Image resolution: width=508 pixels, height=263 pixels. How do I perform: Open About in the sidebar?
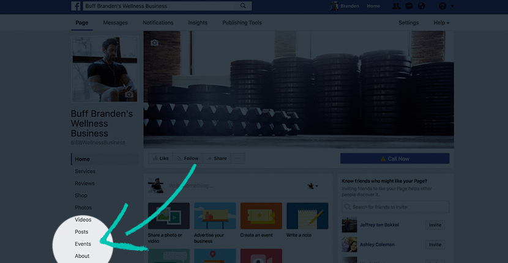82,256
